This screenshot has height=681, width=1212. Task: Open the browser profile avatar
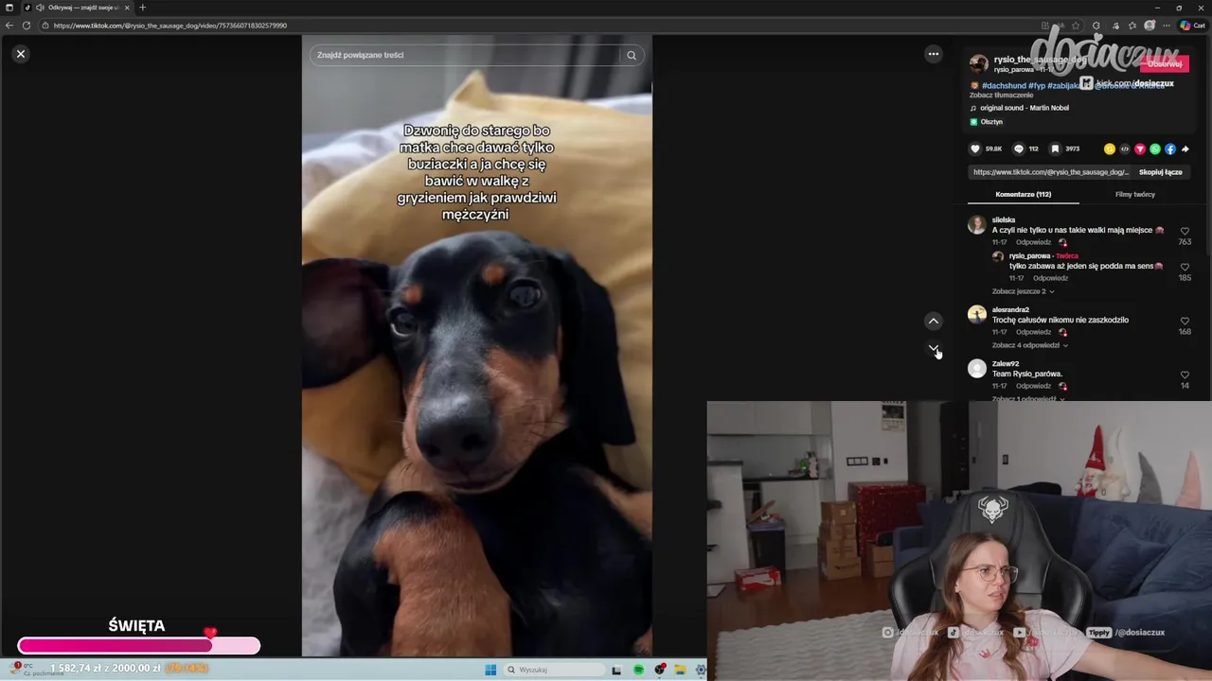[1150, 26]
